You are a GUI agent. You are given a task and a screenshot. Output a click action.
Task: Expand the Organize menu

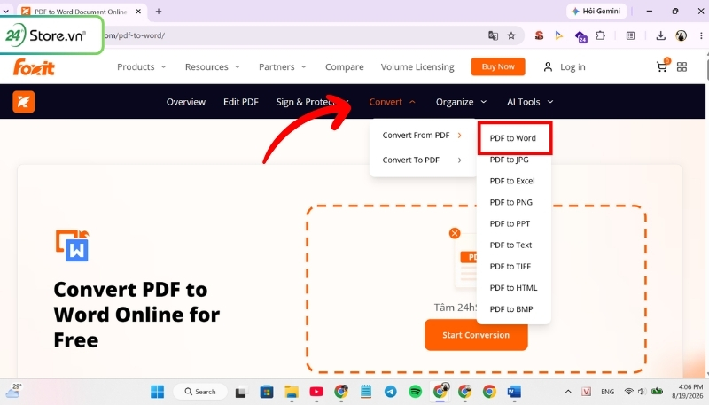461,102
